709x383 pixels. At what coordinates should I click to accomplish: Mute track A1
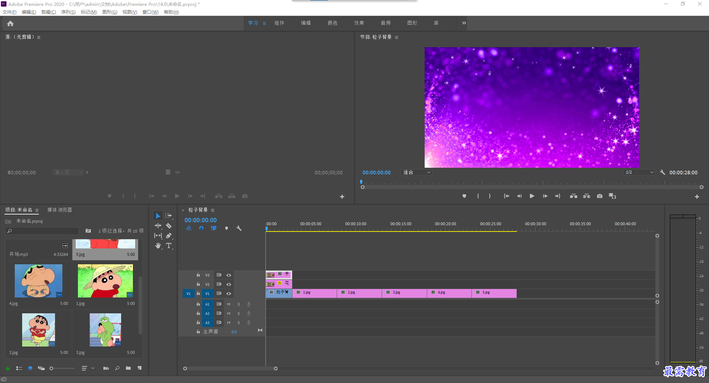click(x=229, y=304)
